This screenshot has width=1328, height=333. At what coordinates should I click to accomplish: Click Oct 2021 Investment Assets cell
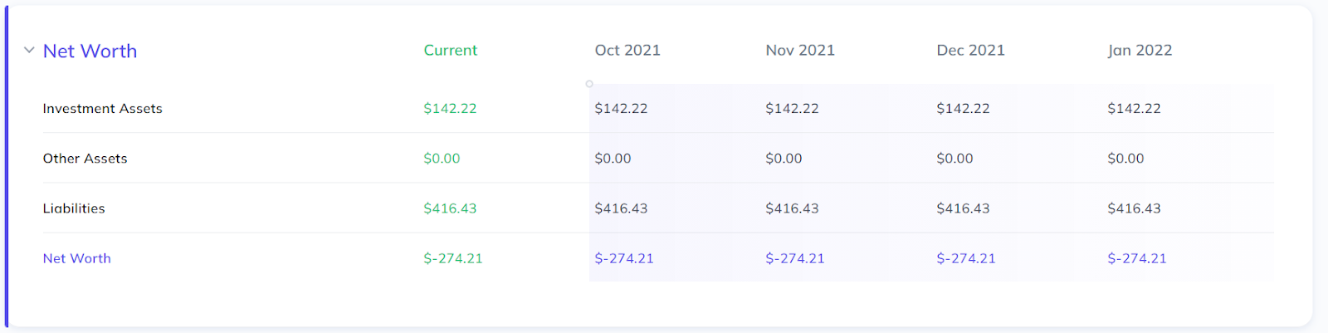[621, 109]
